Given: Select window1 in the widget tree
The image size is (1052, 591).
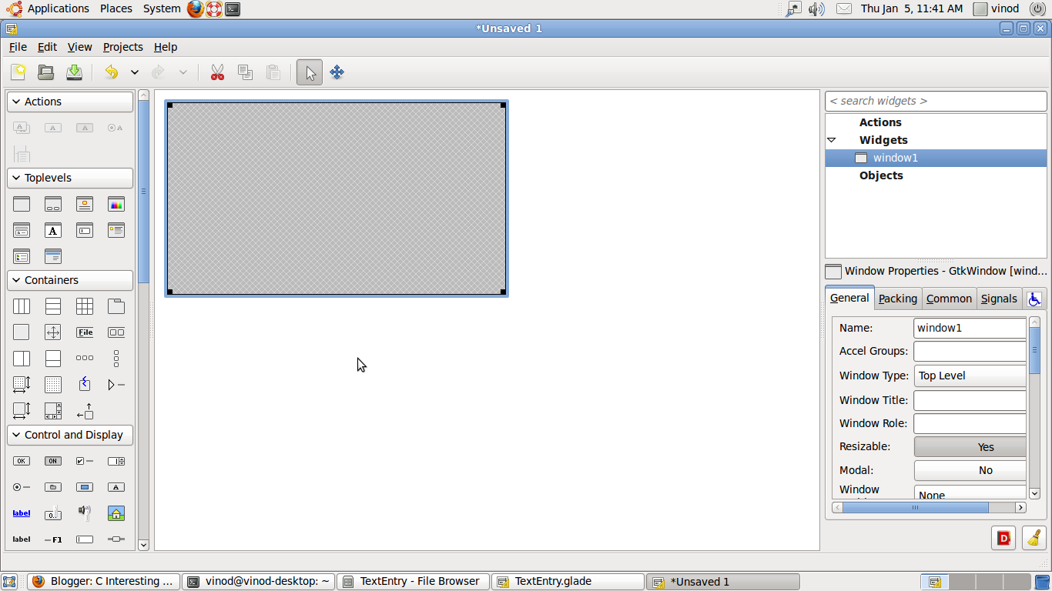Looking at the screenshot, I should tap(896, 157).
